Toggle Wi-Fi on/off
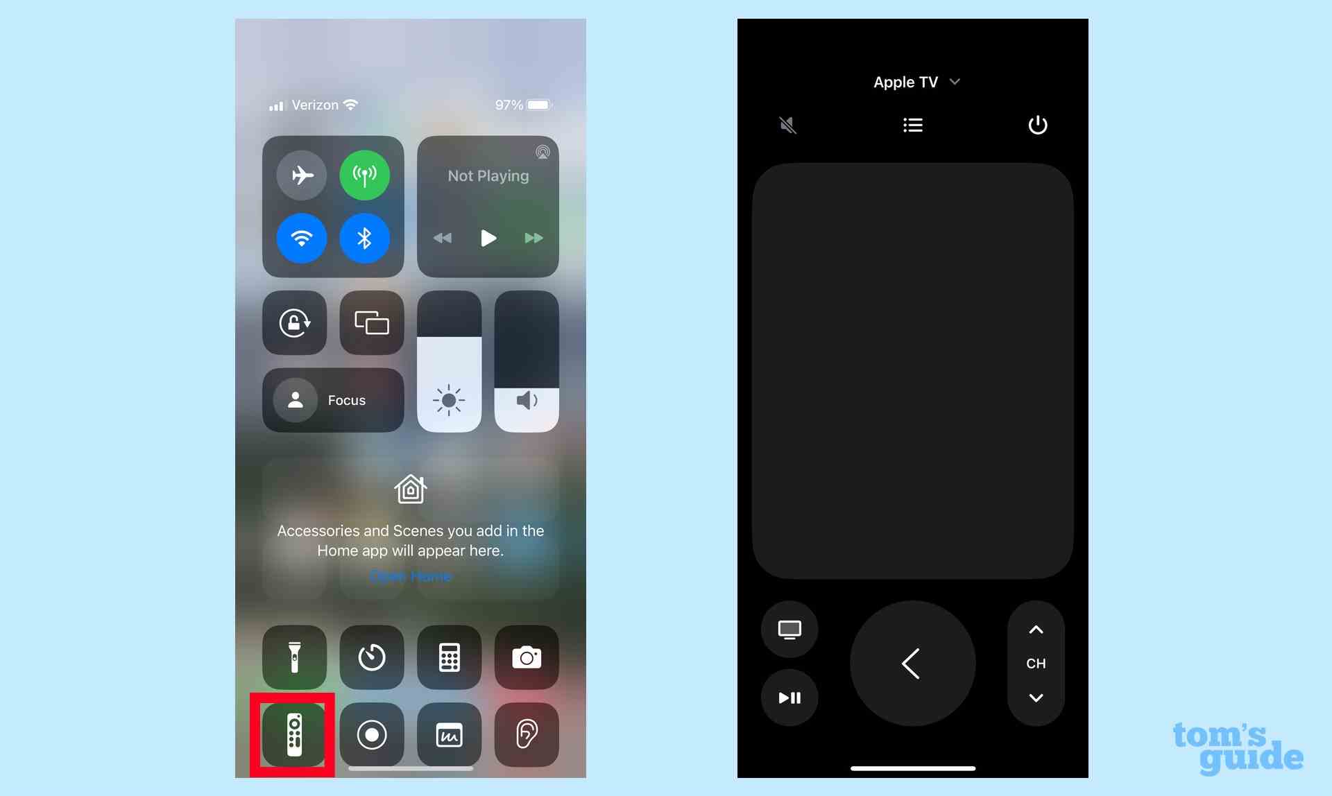Screen dimensions: 1332x796 [302, 237]
